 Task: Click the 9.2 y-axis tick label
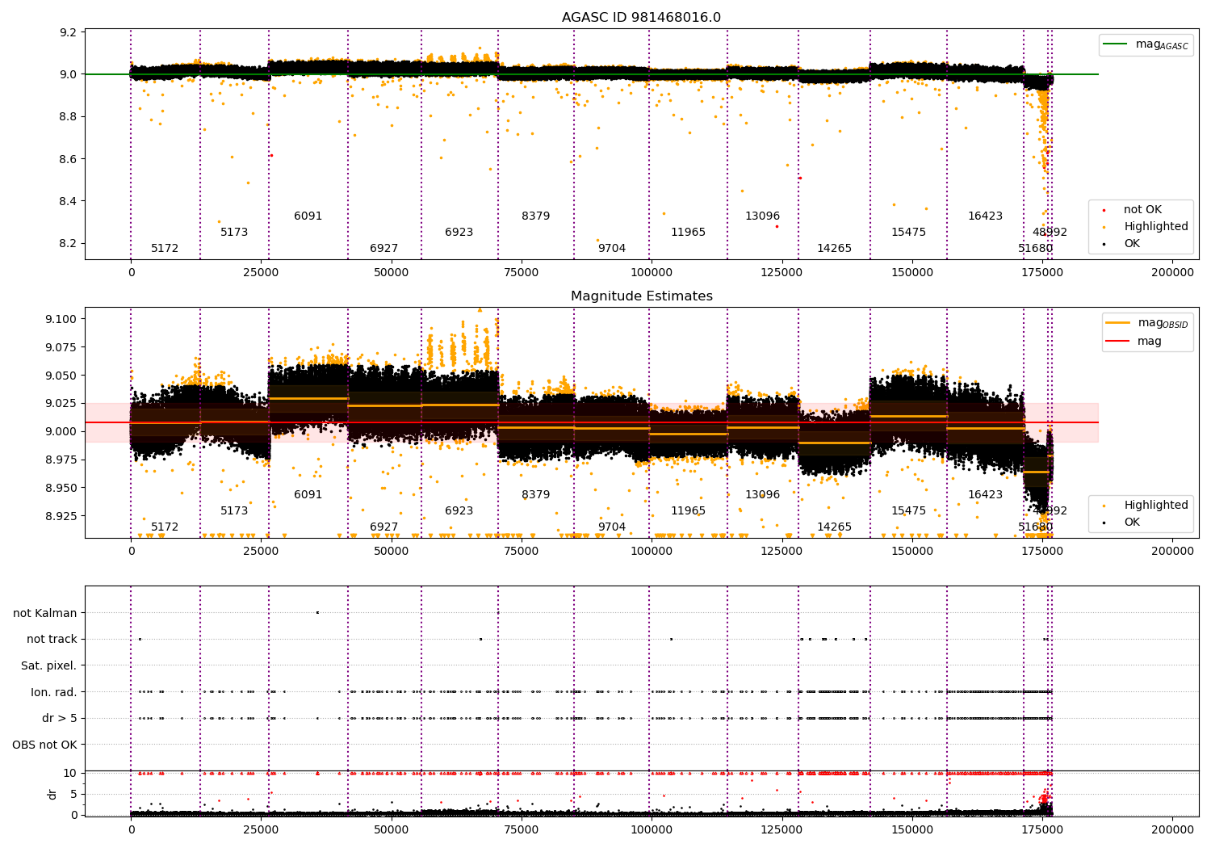tap(69, 33)
